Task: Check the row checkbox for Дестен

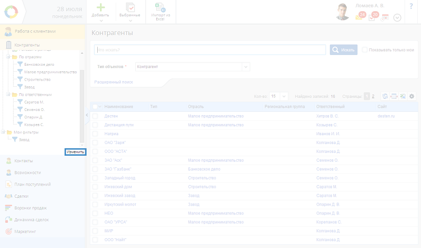Action: pyautogui.click(x=95, y=116)
